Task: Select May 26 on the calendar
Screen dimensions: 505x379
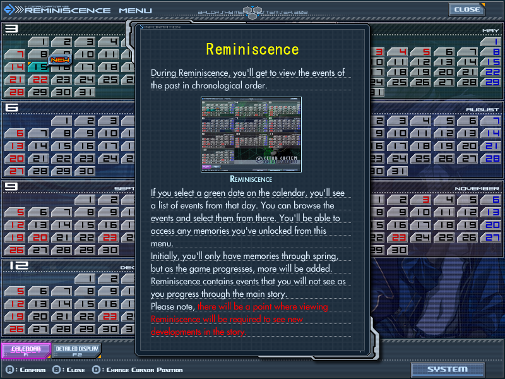Action: pos(420,82)
